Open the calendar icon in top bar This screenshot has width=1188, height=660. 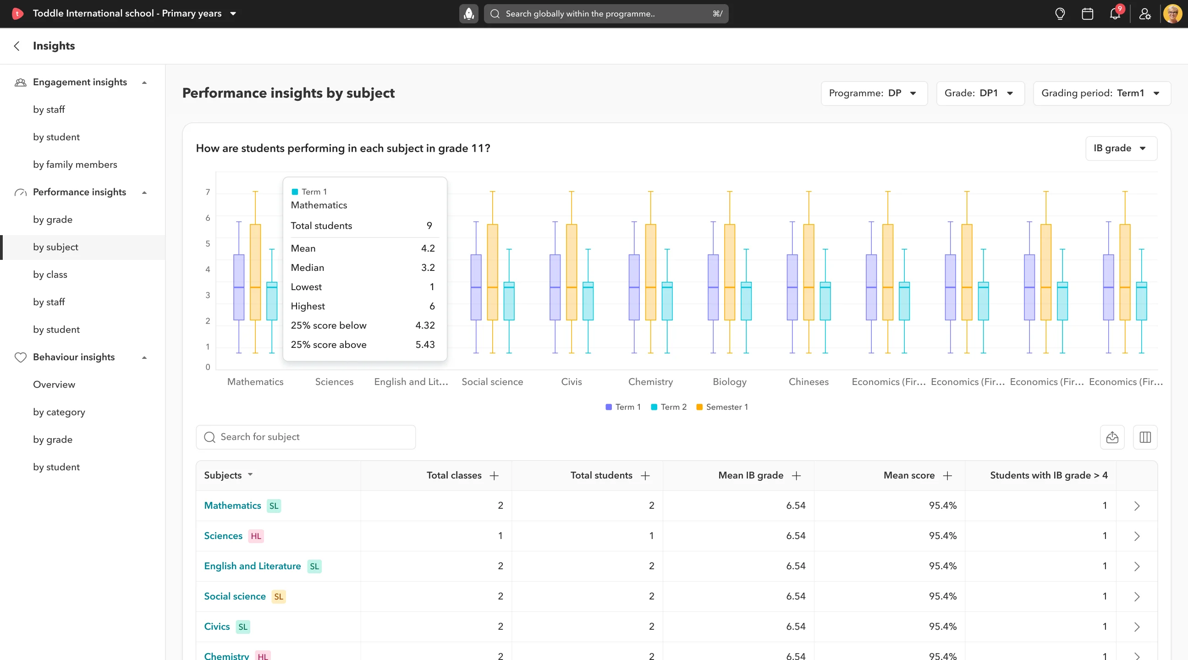tap(1088, 14)
